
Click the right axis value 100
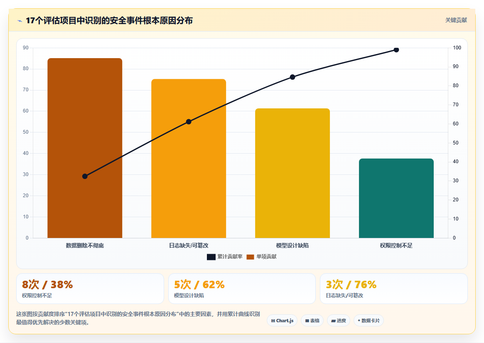[x=457, y=48]
